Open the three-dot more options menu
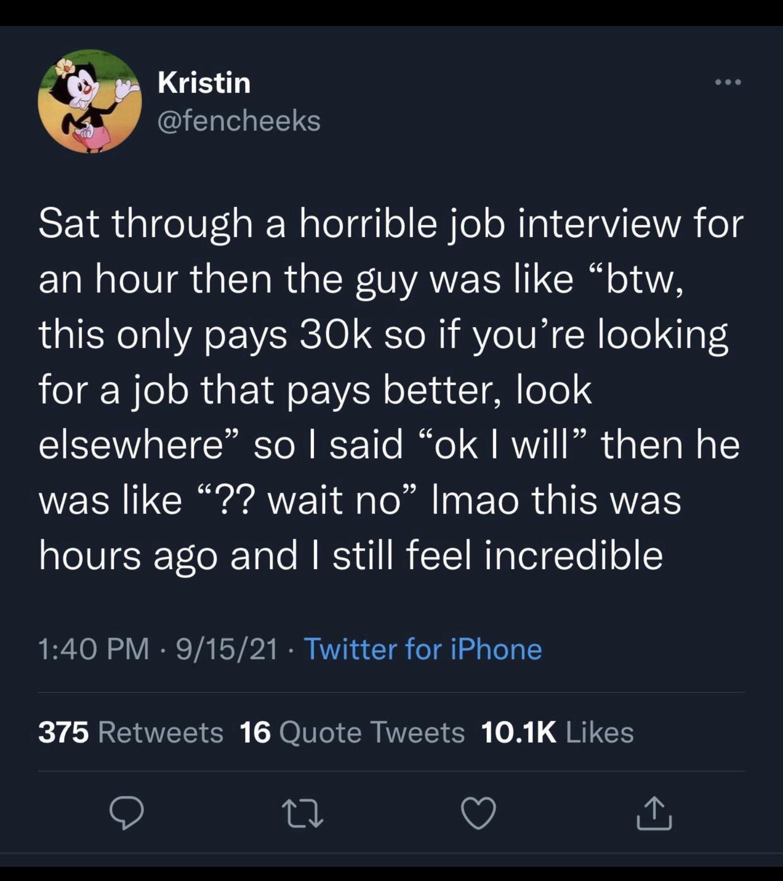The height and width of the screenshot is (881, 783). pos(727,82)
